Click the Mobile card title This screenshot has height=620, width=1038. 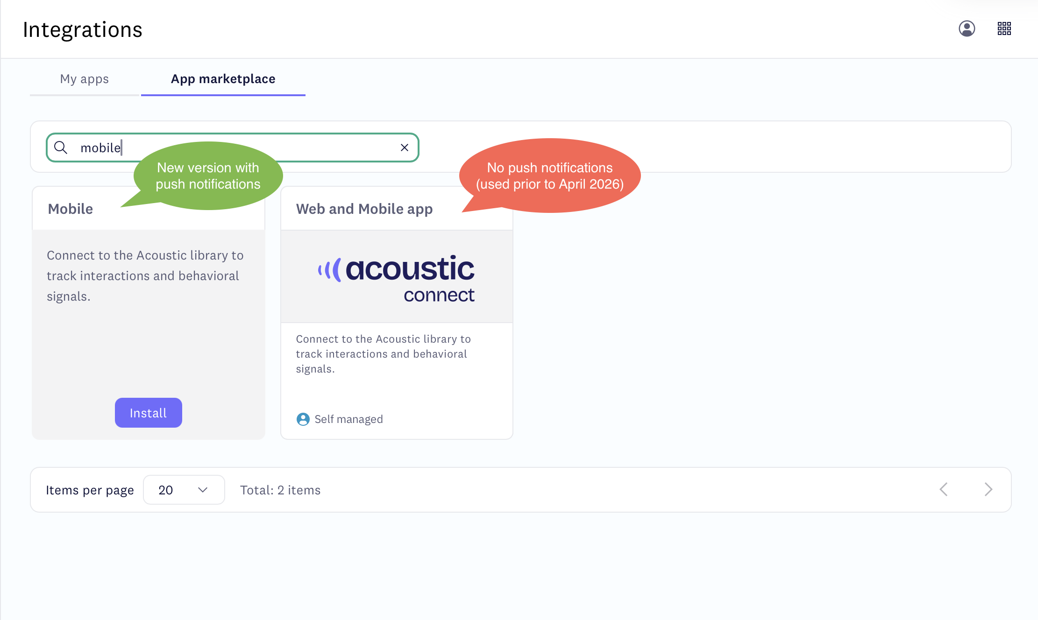(70, 209)
